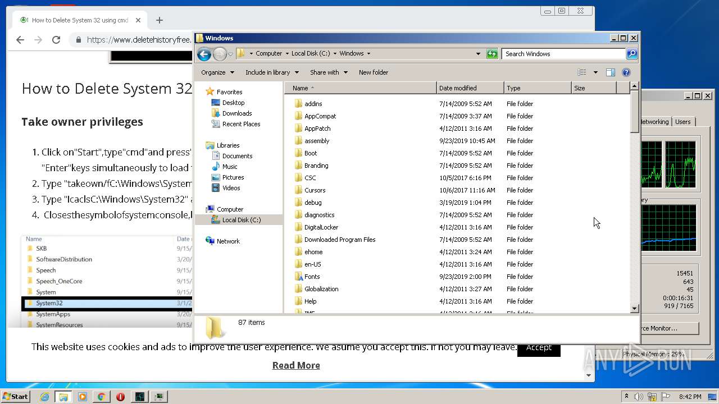Switch to Networking tab in Task Manager
Screen dimensions: 719x404
655,122
